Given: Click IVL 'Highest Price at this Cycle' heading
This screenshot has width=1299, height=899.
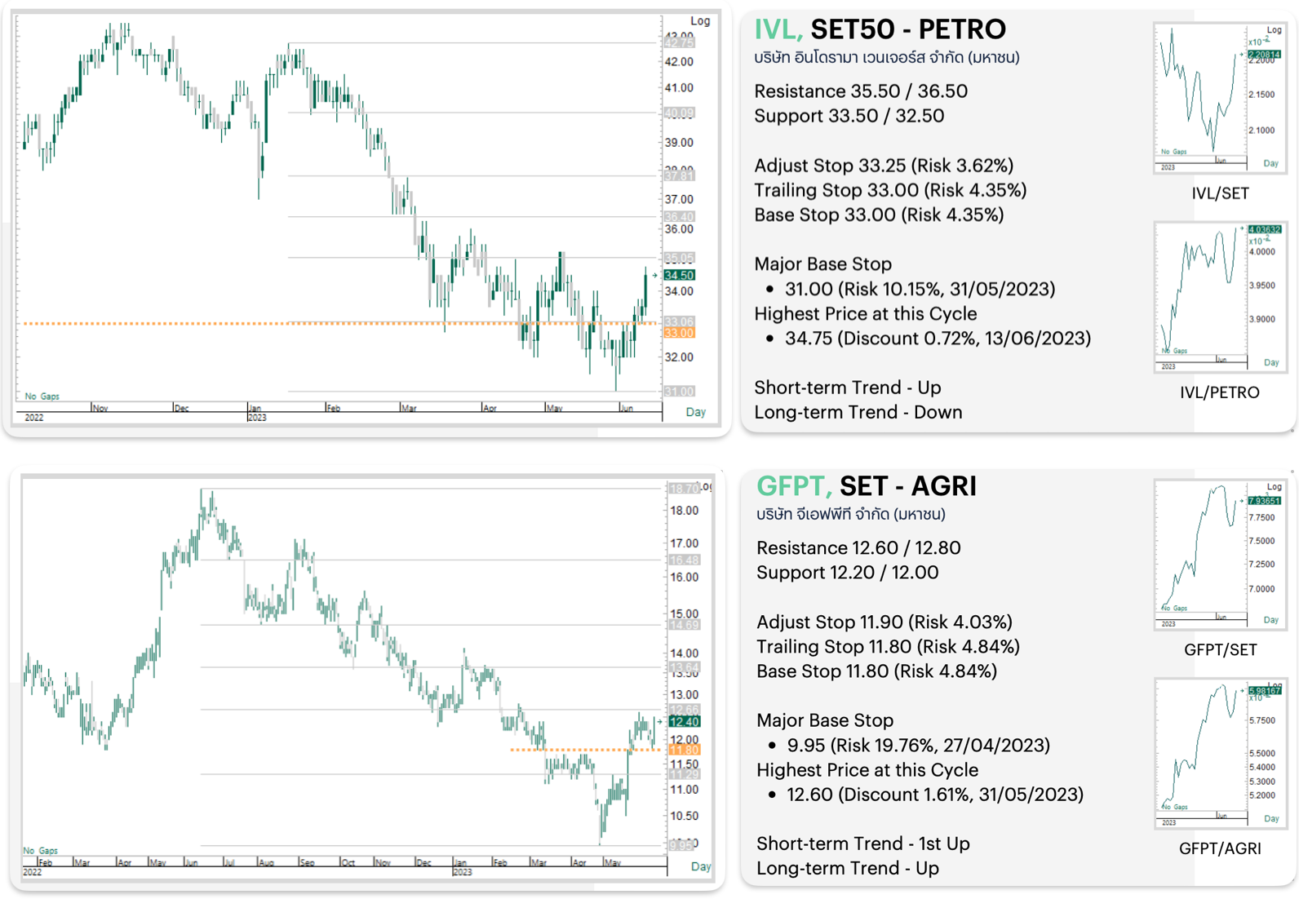Looking at the screenshot, I should coord(866,314).
